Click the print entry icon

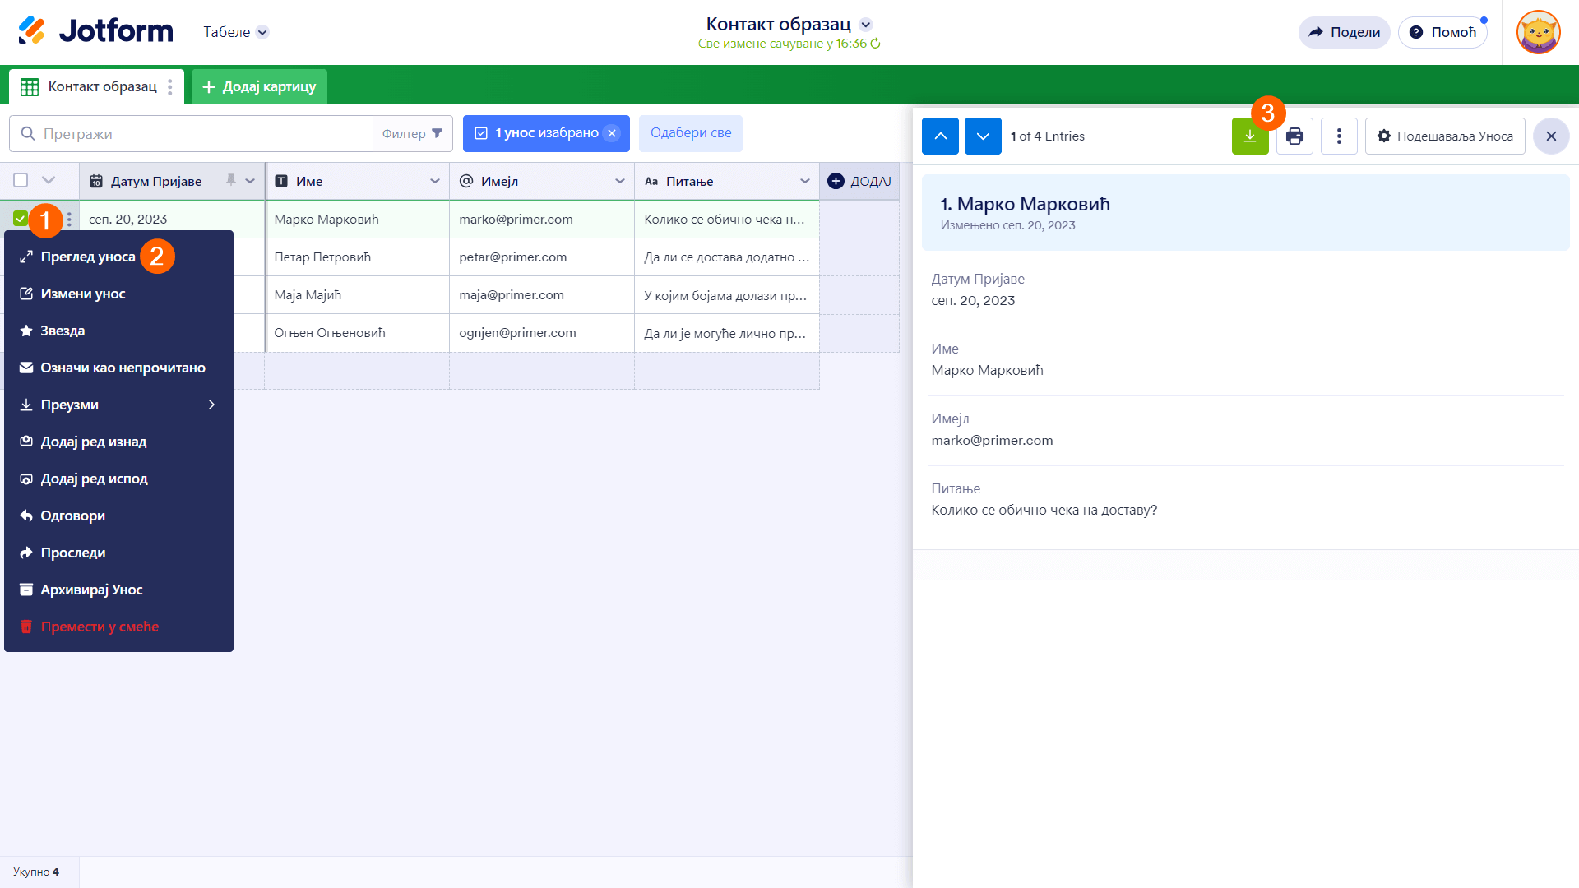click(1294, 136)
